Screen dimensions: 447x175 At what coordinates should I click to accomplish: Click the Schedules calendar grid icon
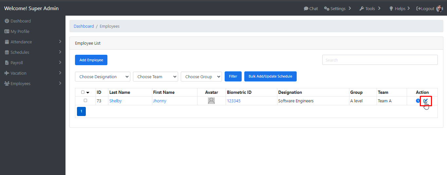pyautogui.click(x=7, y=52)
